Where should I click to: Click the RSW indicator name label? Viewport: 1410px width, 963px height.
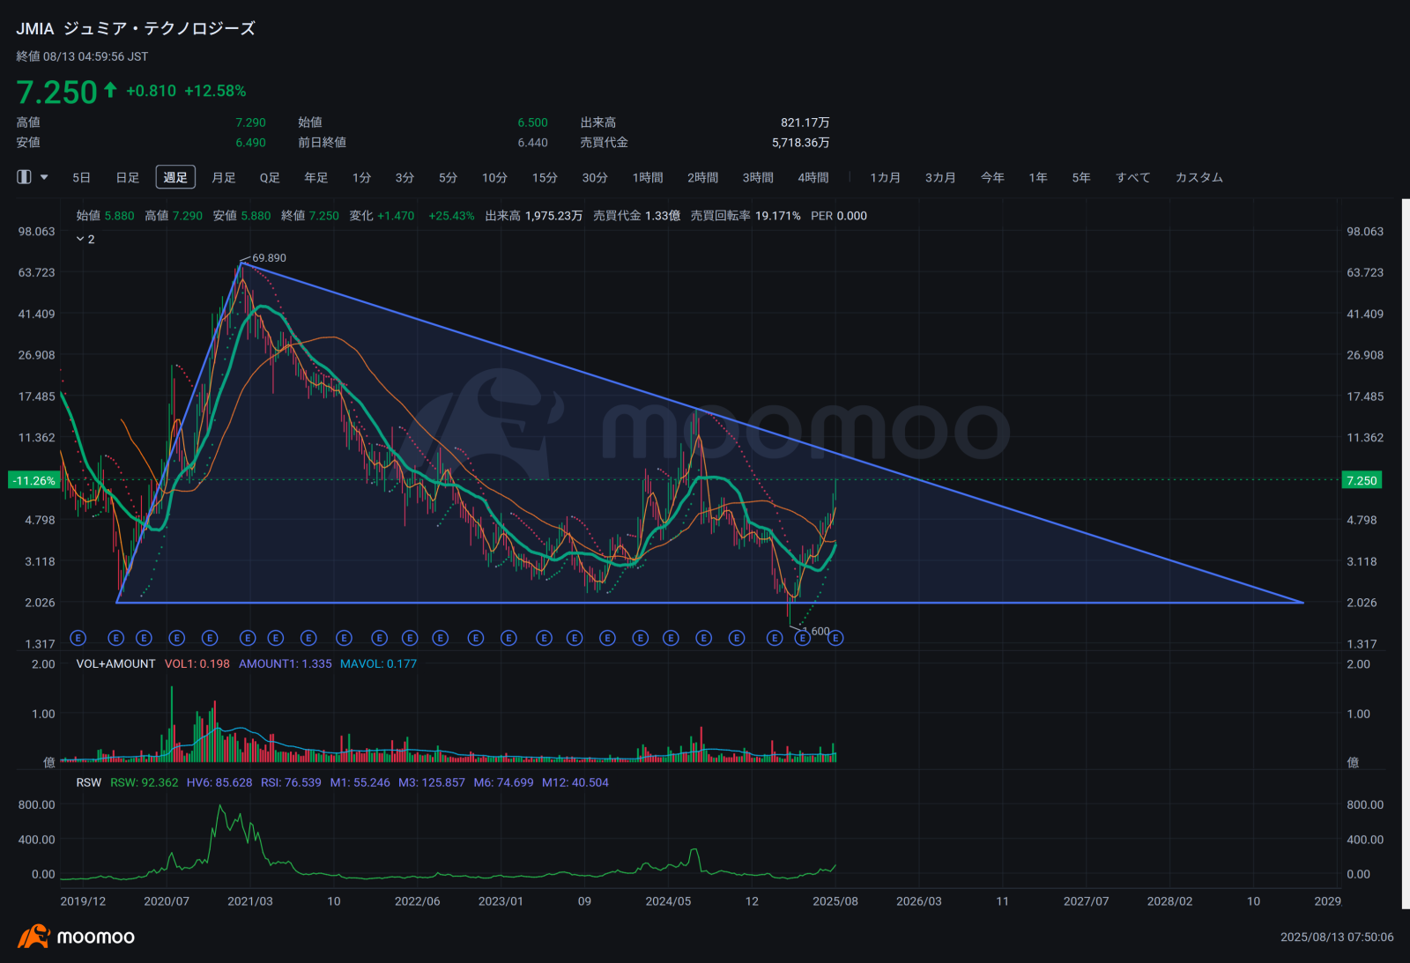tap(89, 782)
